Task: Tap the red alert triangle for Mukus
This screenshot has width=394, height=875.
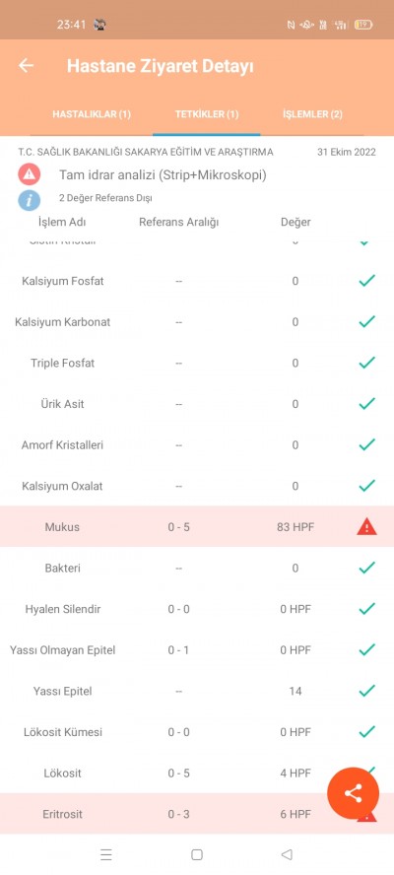Action: pyautogui.click(x=366, y=526)
